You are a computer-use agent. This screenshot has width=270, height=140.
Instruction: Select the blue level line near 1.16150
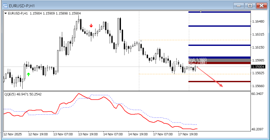coord(220,45)
